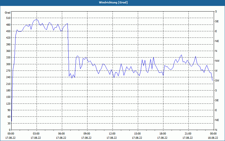Pick the 12:00 time axis label

click(x=112, y=134)
